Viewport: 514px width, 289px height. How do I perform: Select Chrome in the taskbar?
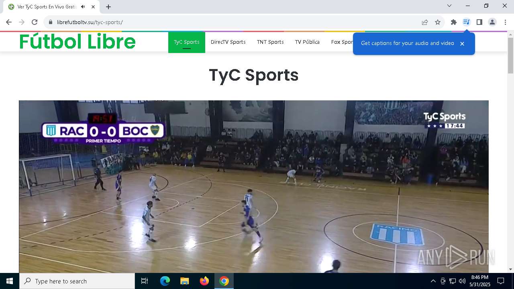(x=224, y=281)
